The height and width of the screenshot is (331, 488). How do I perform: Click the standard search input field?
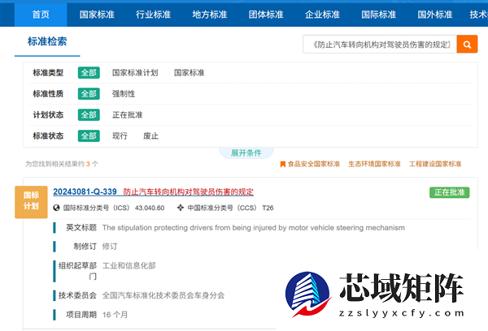(x=380, y=45)
